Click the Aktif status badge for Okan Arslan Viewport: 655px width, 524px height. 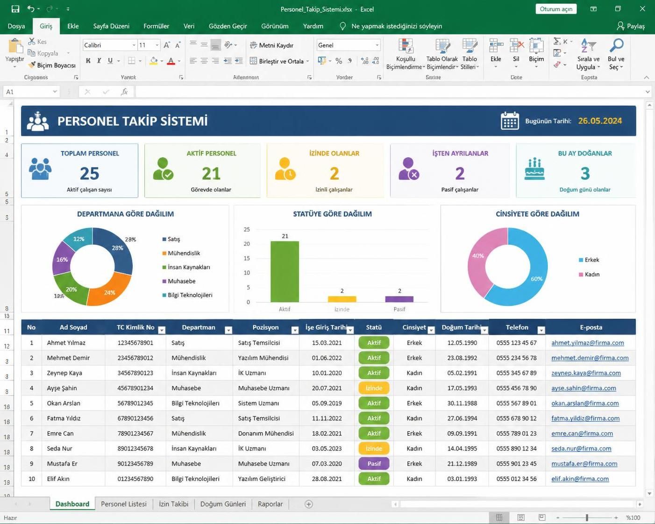[374, 403]
